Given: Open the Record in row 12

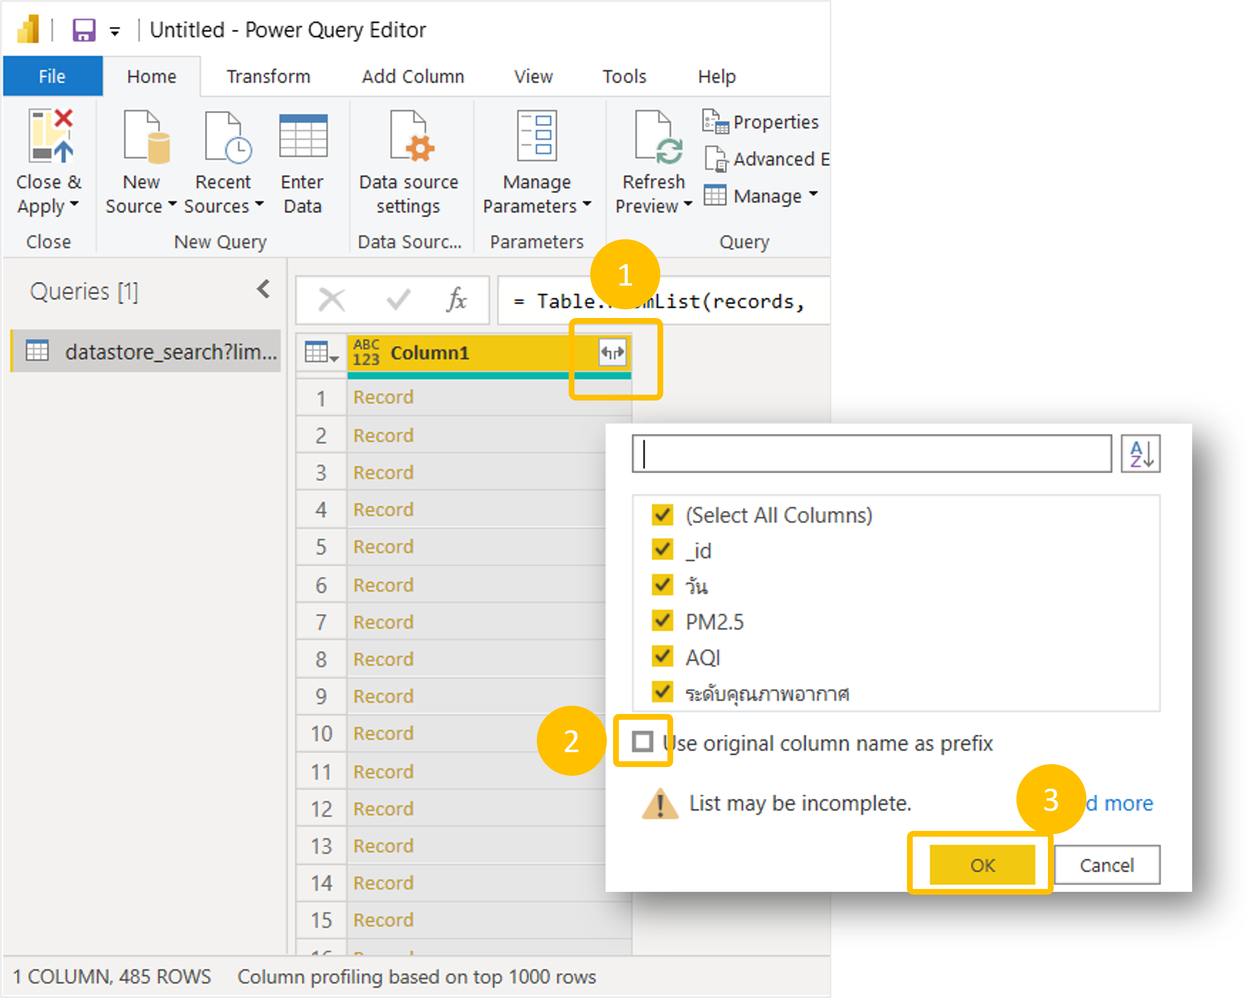Looking at the screenshot, I should (383, 809).
